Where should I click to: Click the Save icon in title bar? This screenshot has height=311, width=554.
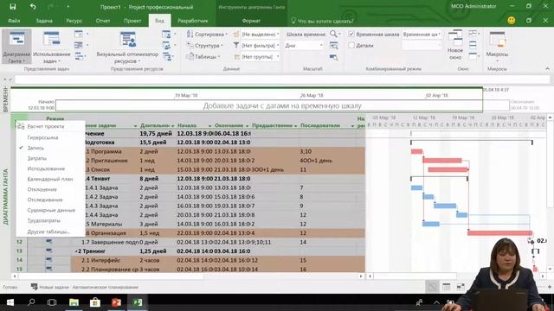pos(13,7)
